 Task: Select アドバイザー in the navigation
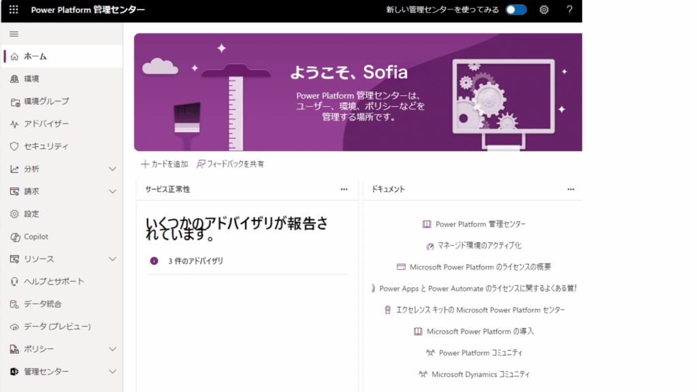coord(46,124)
